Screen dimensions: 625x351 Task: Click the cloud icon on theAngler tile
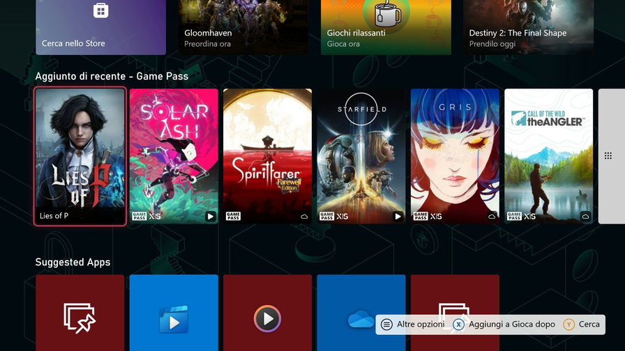pos(585,217)
